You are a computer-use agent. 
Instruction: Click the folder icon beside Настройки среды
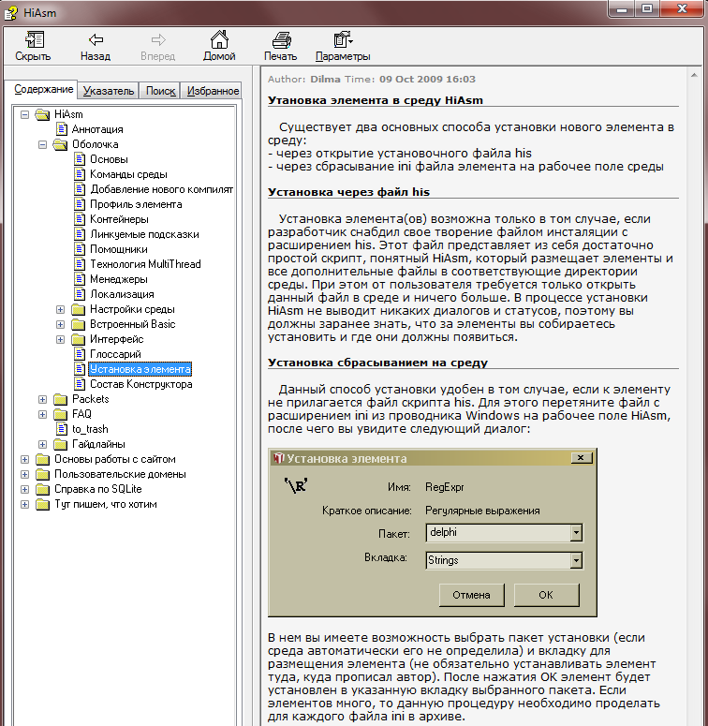click(79, 309)
